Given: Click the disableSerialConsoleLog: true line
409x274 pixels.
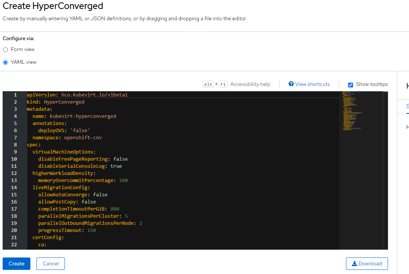Looking at the screenshot, I should coord(80,166).
